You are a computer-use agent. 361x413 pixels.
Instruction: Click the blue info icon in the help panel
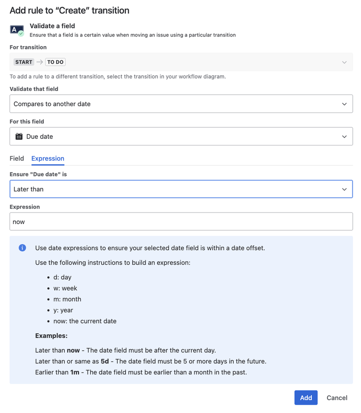(x=22, y=248)
